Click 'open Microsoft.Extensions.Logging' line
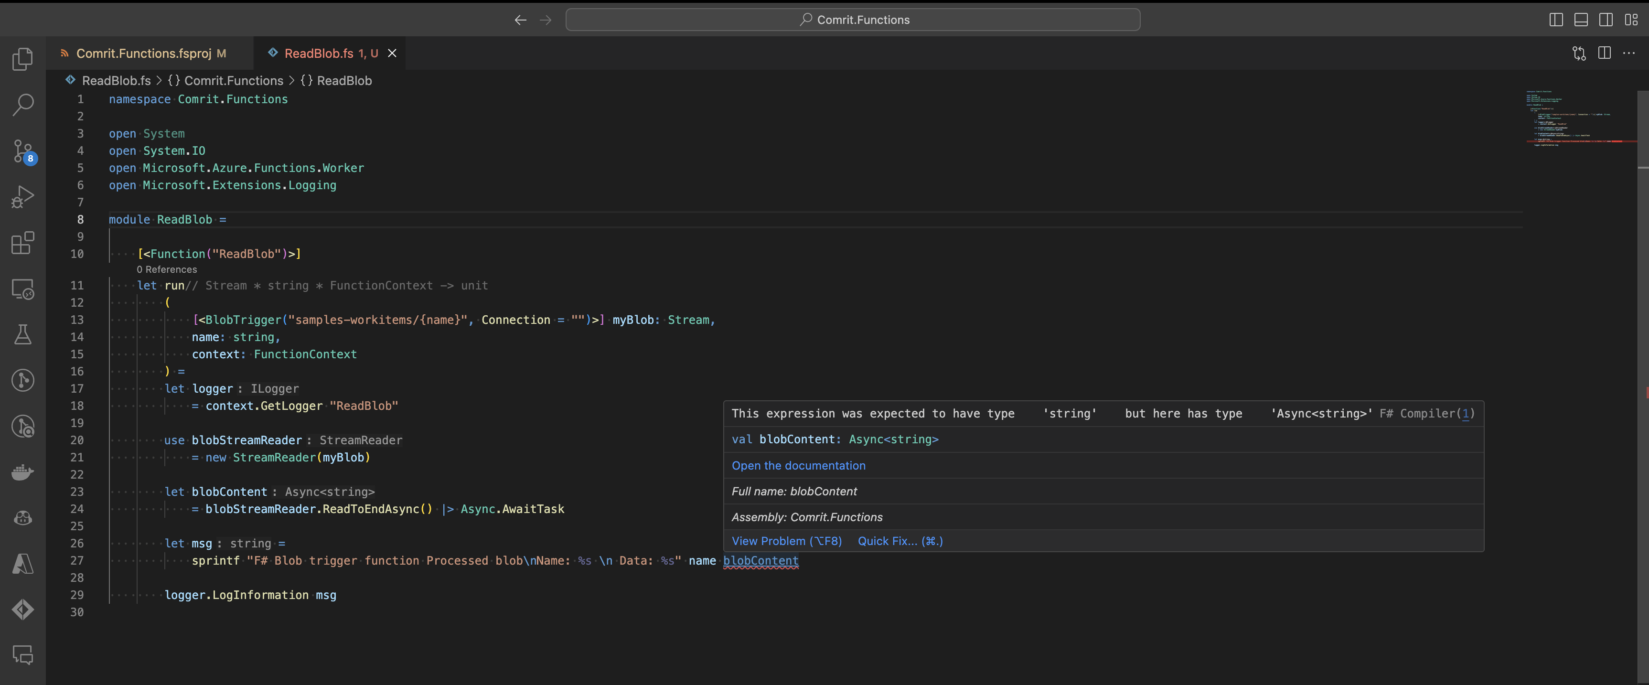1649x685 pixels. pyautogui.click(x=222, y=185)
